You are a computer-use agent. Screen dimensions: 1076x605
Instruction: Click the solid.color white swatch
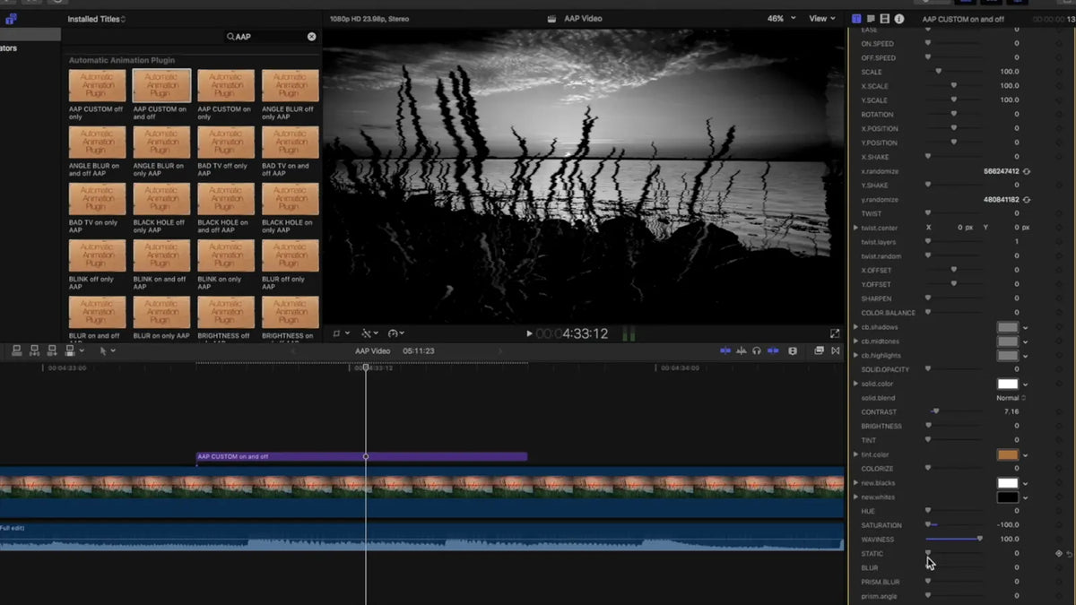pos(1008,384)
